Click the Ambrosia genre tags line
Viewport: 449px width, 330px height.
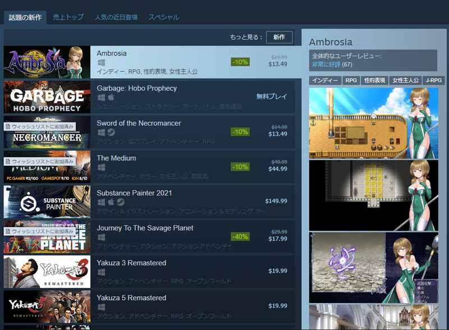[x=147, y=71]
